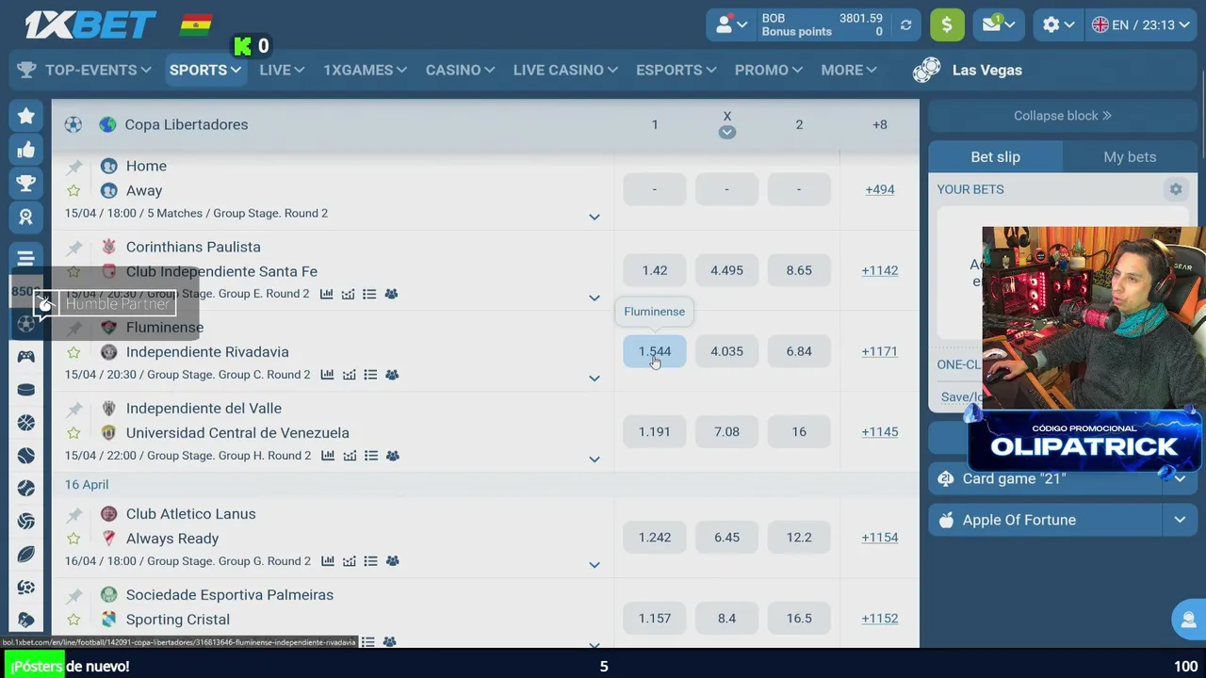Click the football icon beside Copa Libertadores
This screenshot has height=678, width=1206.
point(73,124)
